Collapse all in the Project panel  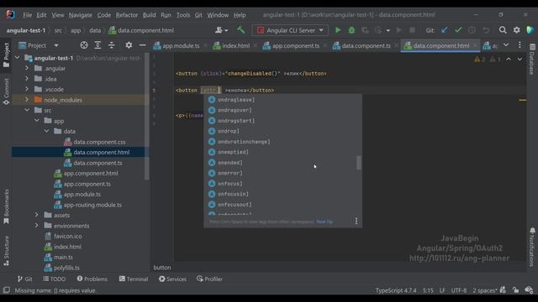pyautogui.click(x=111, y=45)
